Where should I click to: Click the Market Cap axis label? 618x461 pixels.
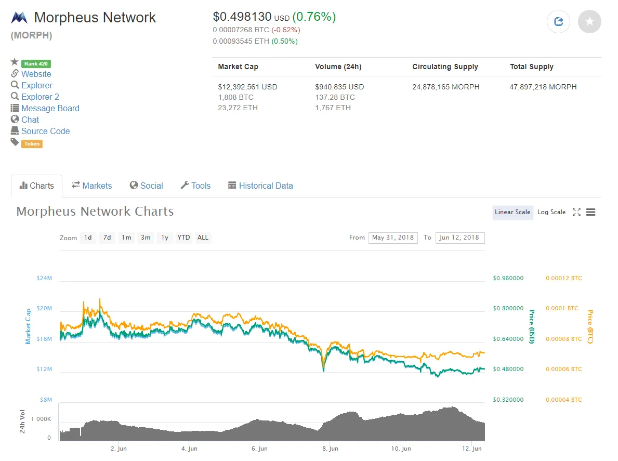point(28,326)
